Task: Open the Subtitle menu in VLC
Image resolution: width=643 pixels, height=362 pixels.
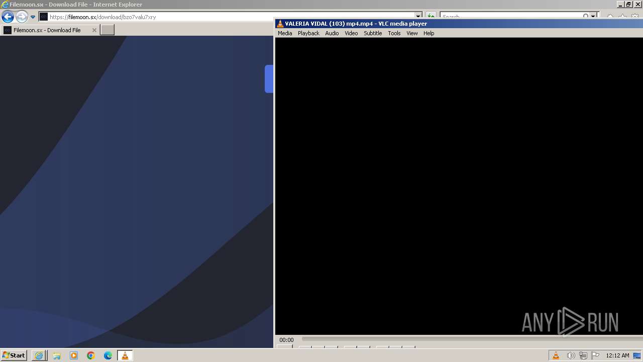Action: [x=373, y=33]
